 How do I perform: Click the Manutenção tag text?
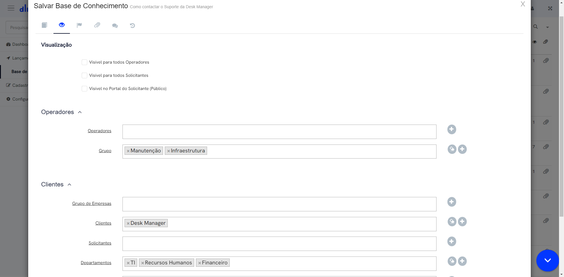[146, 151]
